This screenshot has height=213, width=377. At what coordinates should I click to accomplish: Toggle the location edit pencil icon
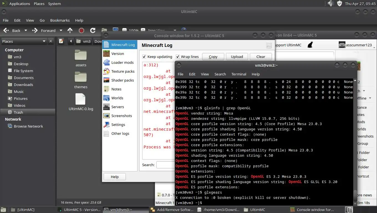(61, 41)
